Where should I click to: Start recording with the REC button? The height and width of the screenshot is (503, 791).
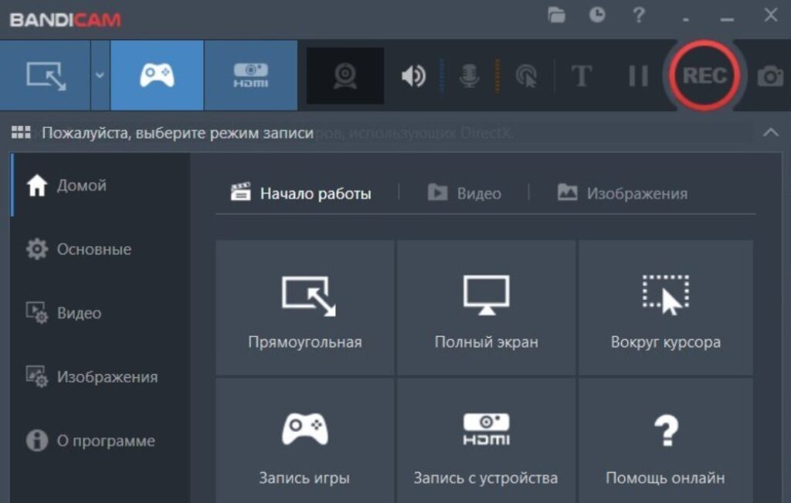704,76
